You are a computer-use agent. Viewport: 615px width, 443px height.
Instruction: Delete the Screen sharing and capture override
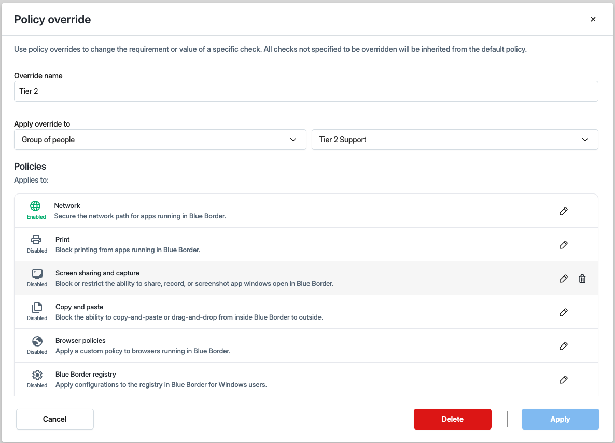click(582, 279)
